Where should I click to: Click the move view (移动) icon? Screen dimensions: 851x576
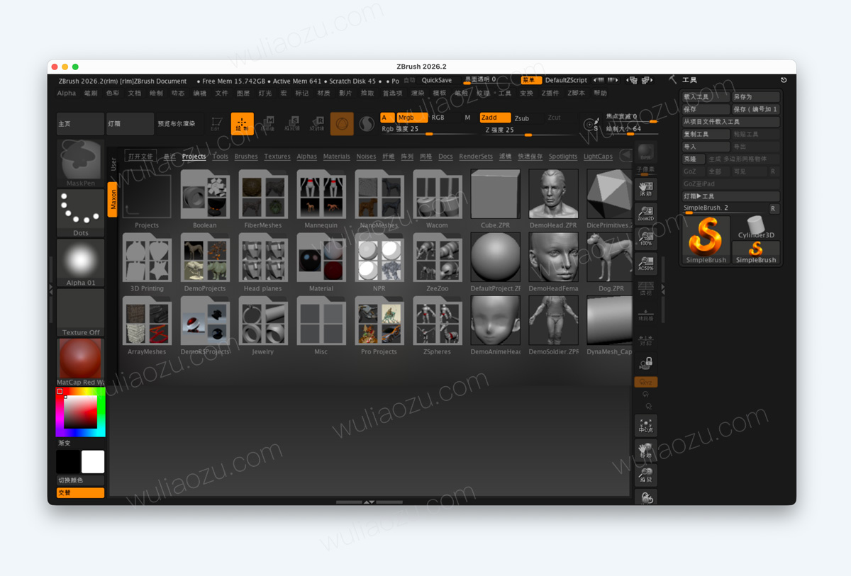[x=645, y=451]
